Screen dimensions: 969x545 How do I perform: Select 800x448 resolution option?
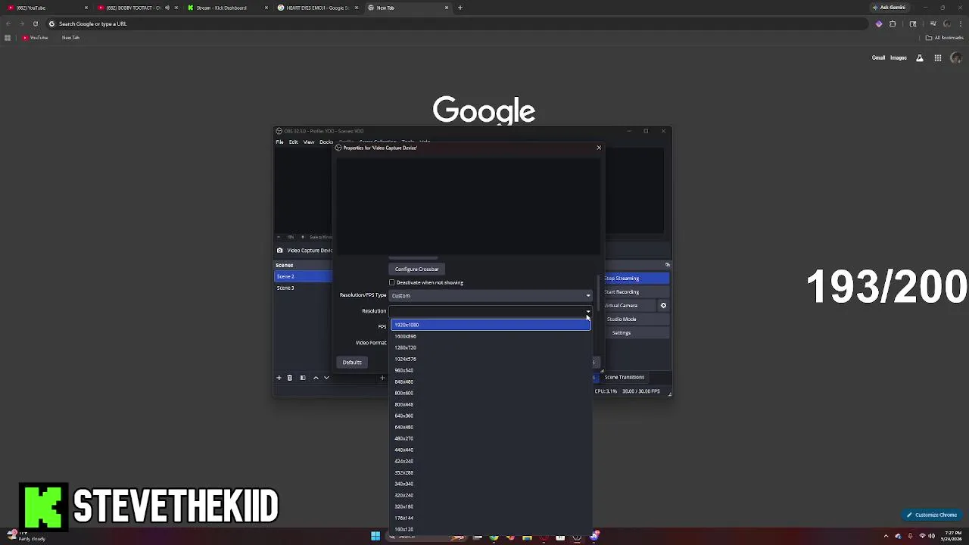click(x=491, y=404)
